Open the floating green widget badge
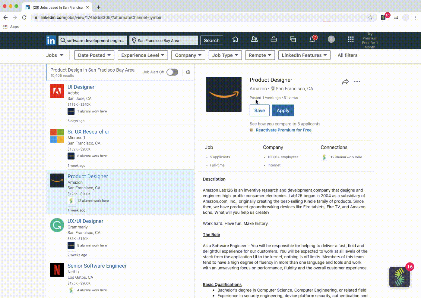 (400, 277)
